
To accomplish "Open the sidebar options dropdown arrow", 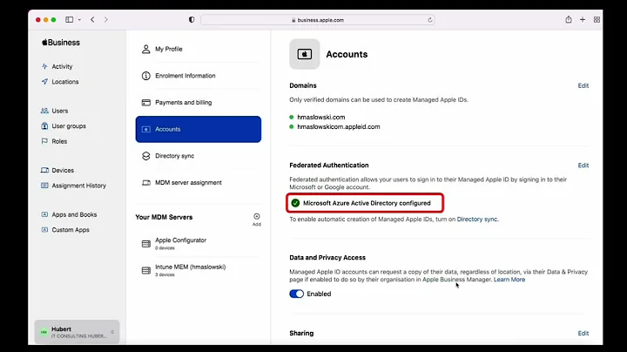I will [x=79, y=19].
